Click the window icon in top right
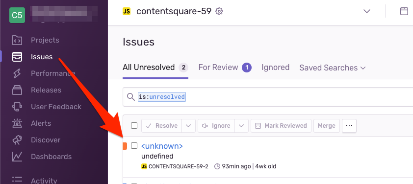 point(404,11)
